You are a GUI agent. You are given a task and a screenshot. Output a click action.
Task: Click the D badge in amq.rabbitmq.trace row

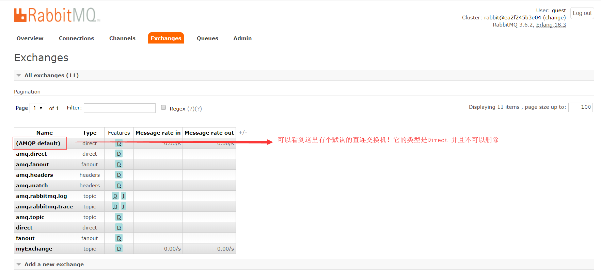click(115, 207)
